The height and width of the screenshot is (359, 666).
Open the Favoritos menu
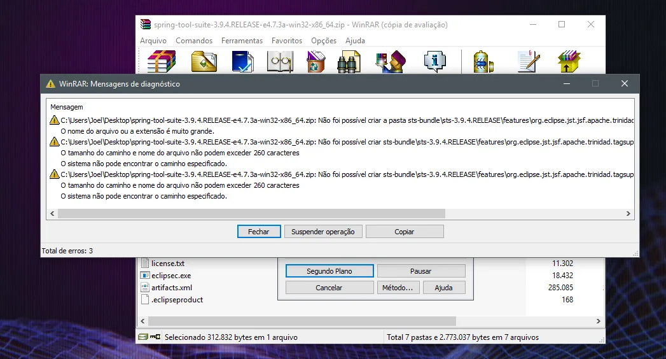[287, 41]
